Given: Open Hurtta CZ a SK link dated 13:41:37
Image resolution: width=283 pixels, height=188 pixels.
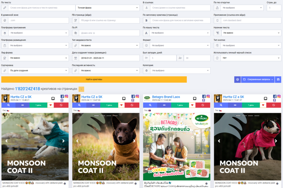Looking at the screenshot, I should (233, 97).
